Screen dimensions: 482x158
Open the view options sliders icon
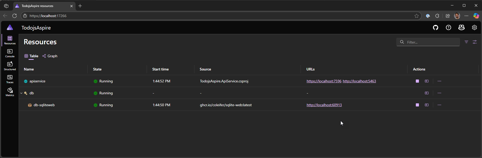(475, 42)
